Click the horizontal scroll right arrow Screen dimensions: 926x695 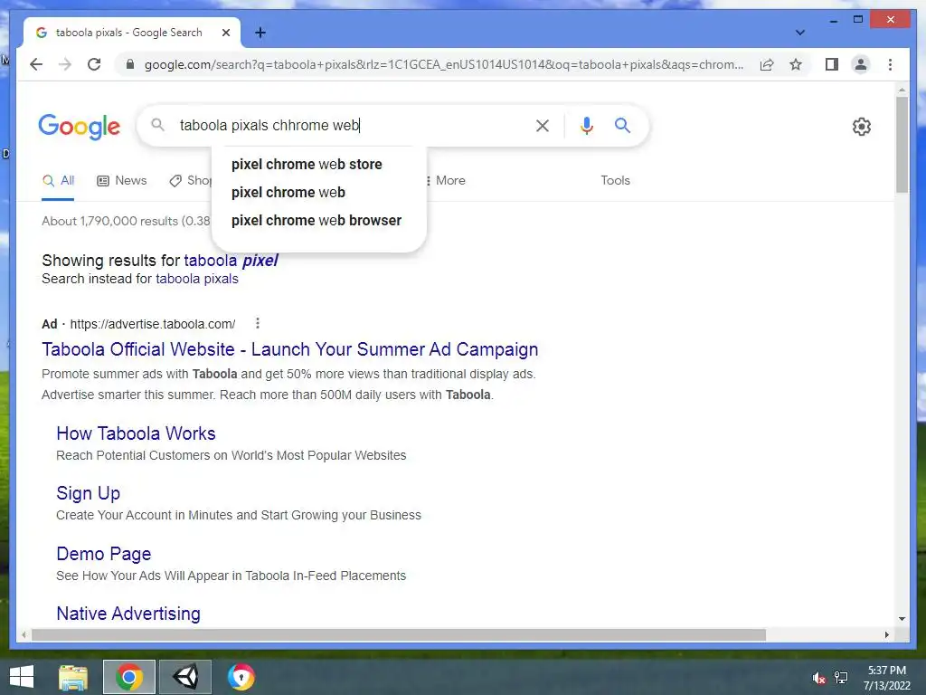pyautogui.click(x=886, y=634)
